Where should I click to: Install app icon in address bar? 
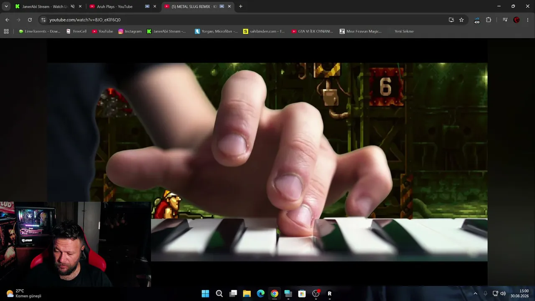click(x=451, y=20)
